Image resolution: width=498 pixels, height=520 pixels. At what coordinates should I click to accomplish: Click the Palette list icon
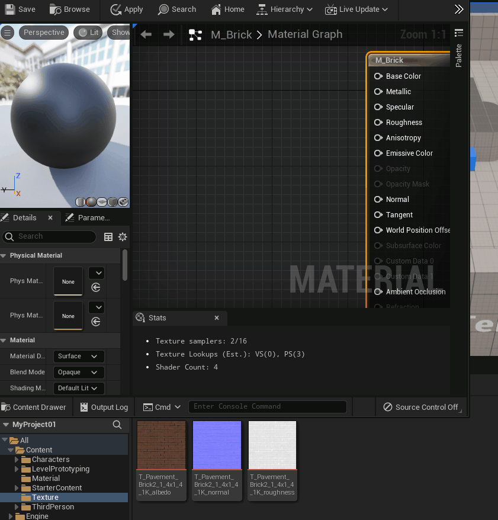tap(459, 33)
